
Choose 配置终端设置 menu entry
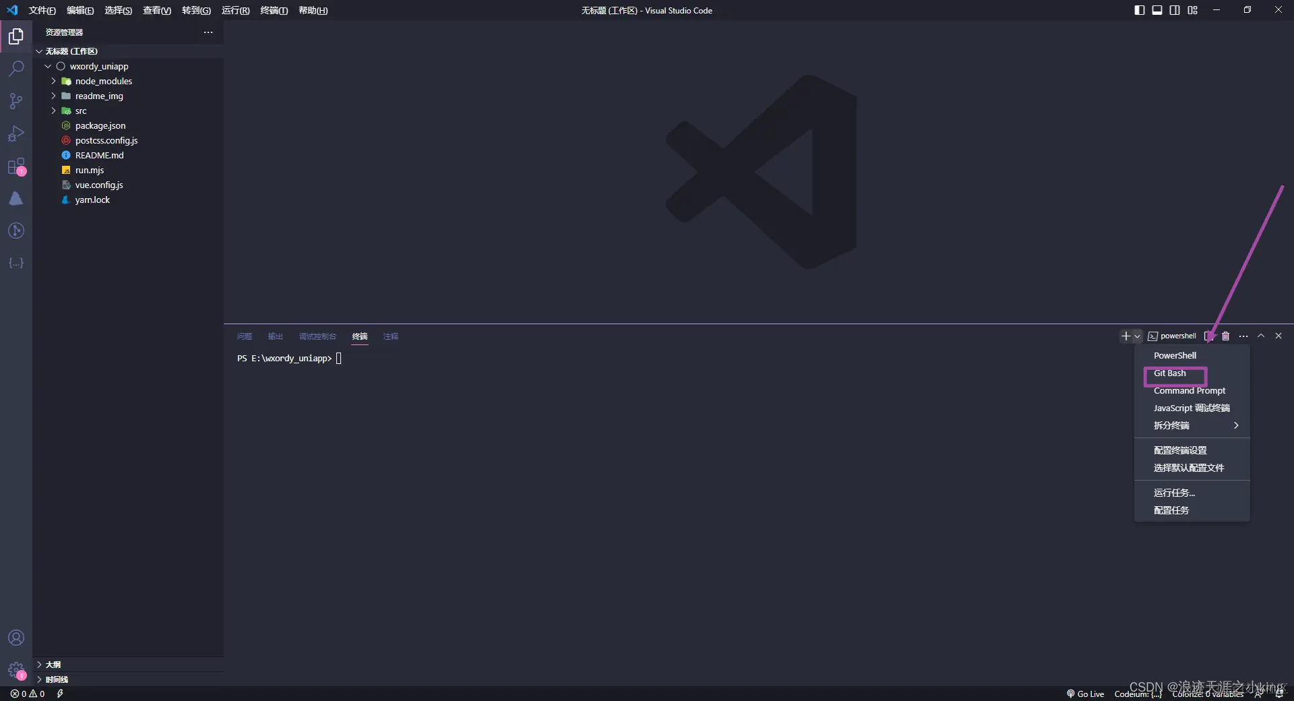1192,450
